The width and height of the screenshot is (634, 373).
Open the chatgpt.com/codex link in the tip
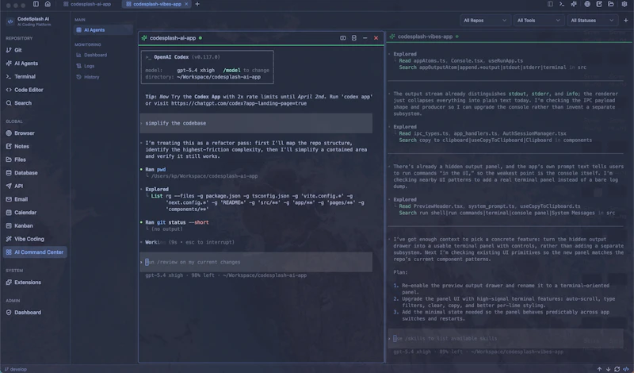pos(239,104)
